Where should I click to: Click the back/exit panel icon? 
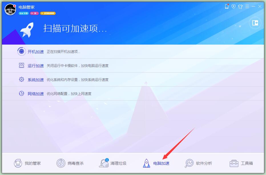pyautogui.click(x=255, y=23)
